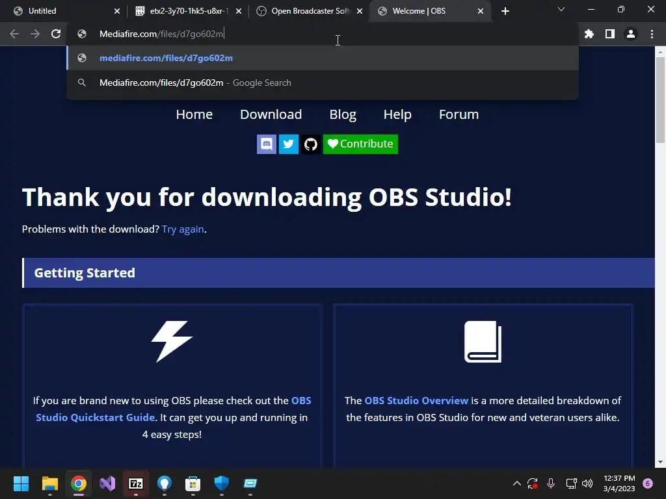Image resolution: width=666 pixels, height=499 pixels.
Task: Expand the system tray hidden icons chevron
Action: click(x=517, y=483)
